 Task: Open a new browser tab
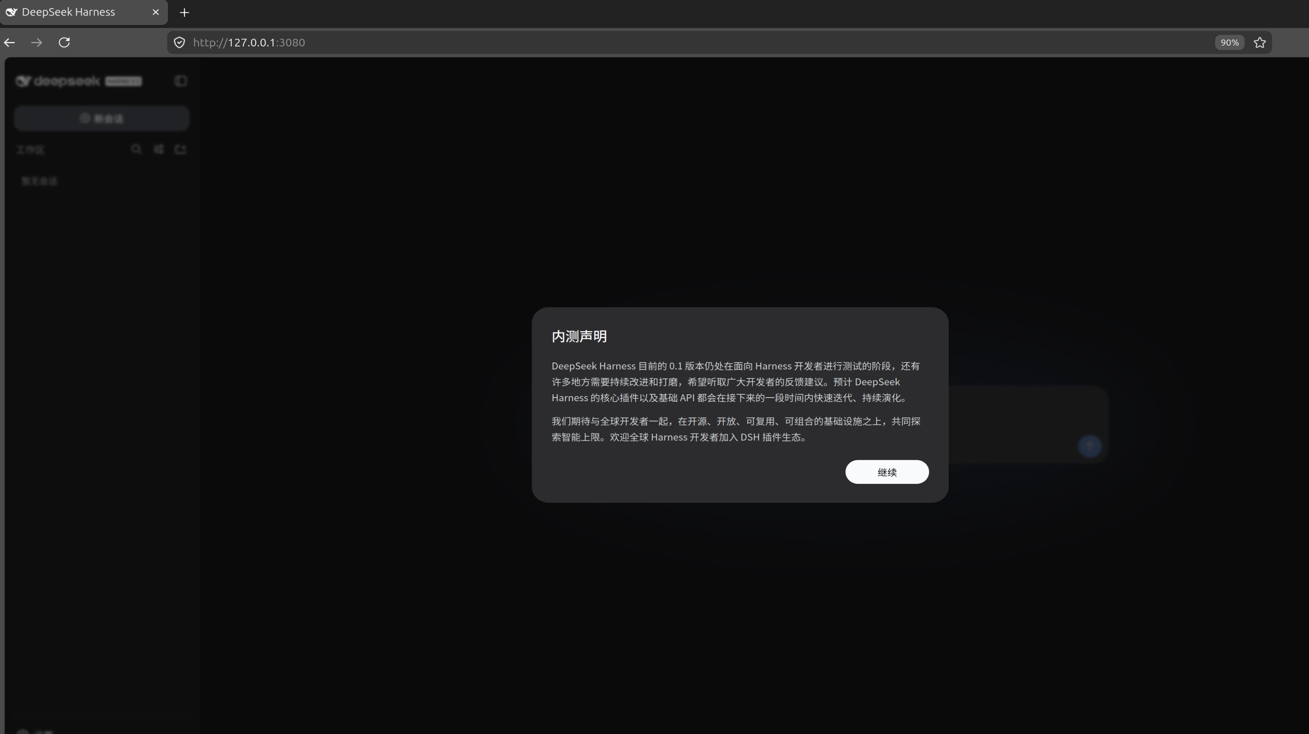[184, 12]
